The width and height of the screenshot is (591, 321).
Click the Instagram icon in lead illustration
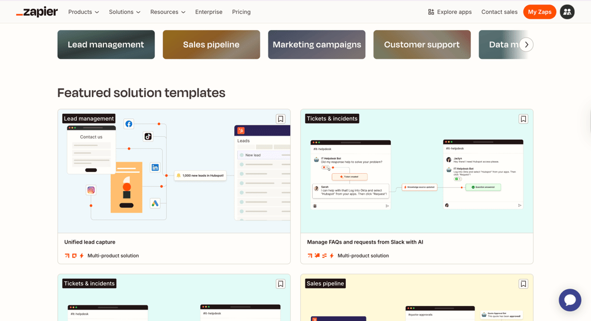91,190
